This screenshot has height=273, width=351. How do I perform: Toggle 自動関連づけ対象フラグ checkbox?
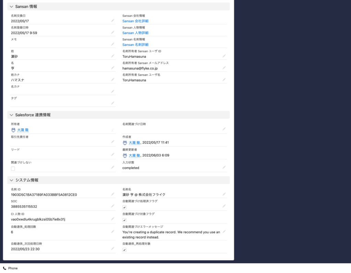click(x=124, y=220)
